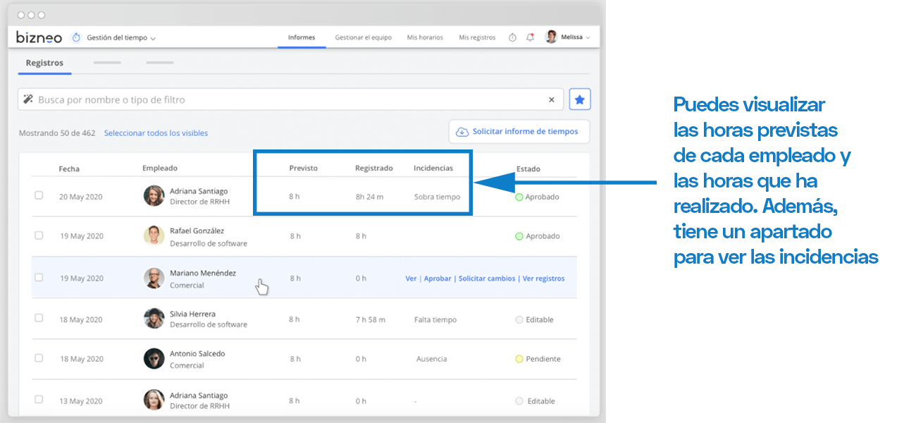This screenshot has height=423, width=916.
Task: Tick the checkbox for 20 May 2020 row
Action: point(39,195)
